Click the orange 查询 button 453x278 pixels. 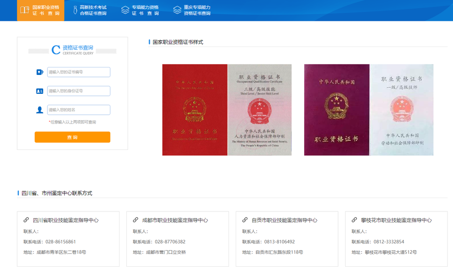[x=73, y=137]
